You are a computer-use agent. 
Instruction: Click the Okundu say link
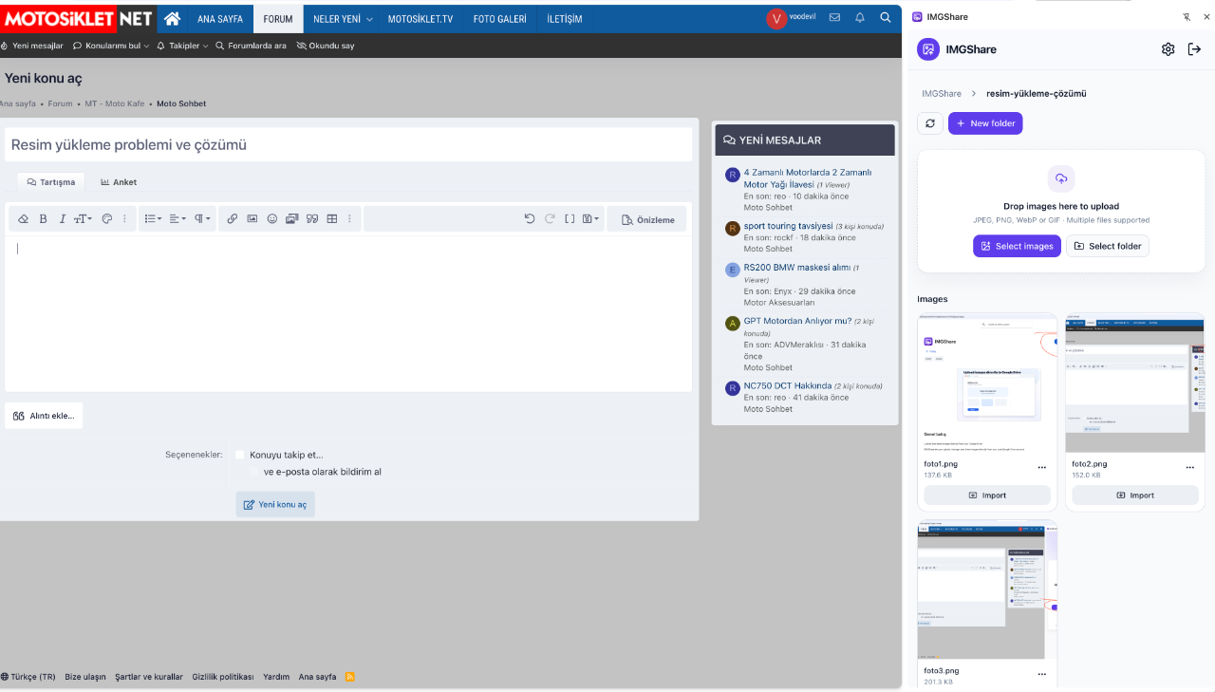pos(326,46)
